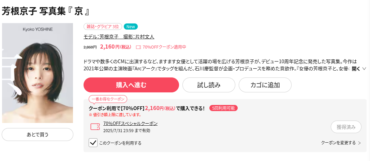Viewport: 370px width, 161px height.
Task: Click the New badge
Action: 131,26
